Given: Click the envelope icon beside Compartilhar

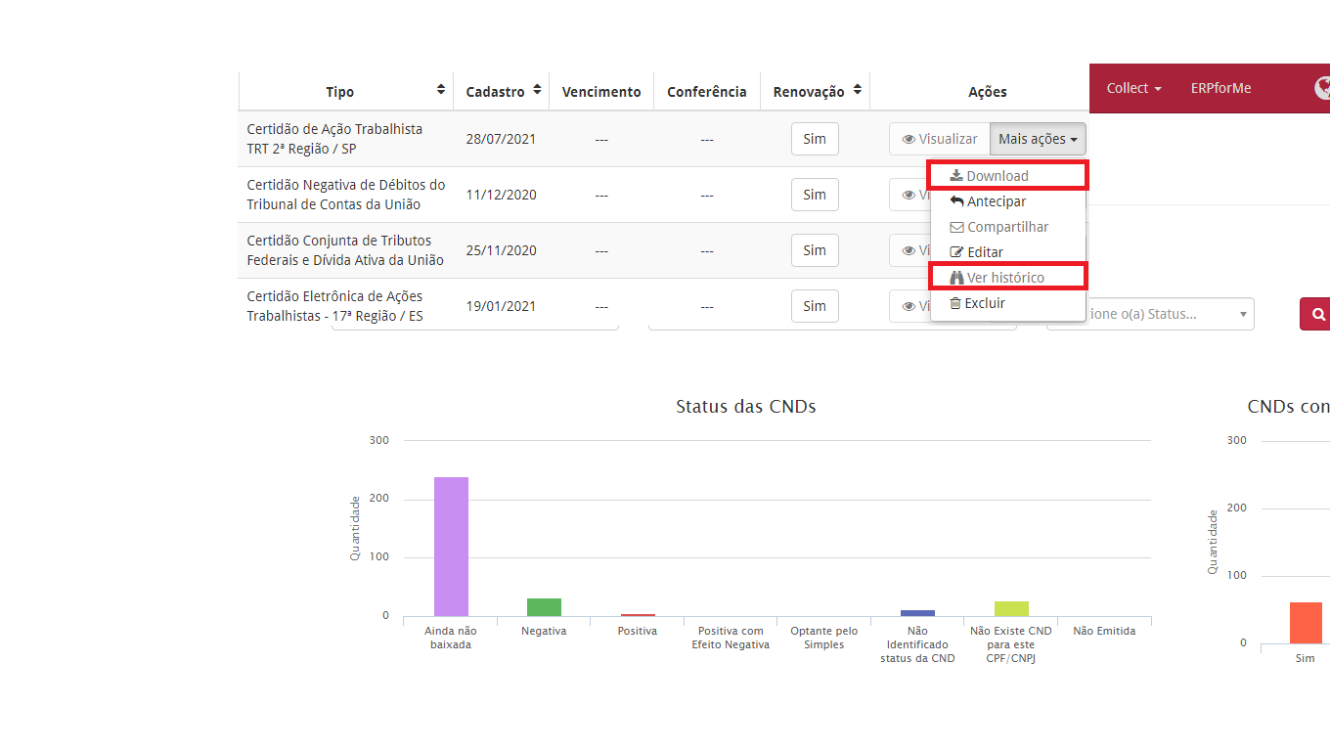Looking at the screenshot, I should click(x=956, y=227).
